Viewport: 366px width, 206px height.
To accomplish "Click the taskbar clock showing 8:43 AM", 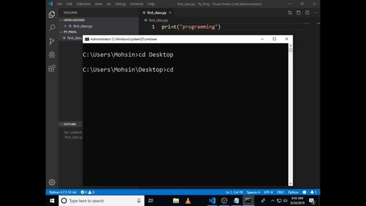I will (297, 201).
